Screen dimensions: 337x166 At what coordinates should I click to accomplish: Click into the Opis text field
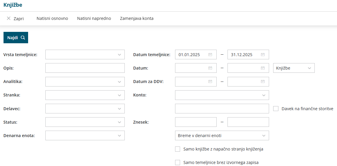pyautogui.click(x=85, y=68)
